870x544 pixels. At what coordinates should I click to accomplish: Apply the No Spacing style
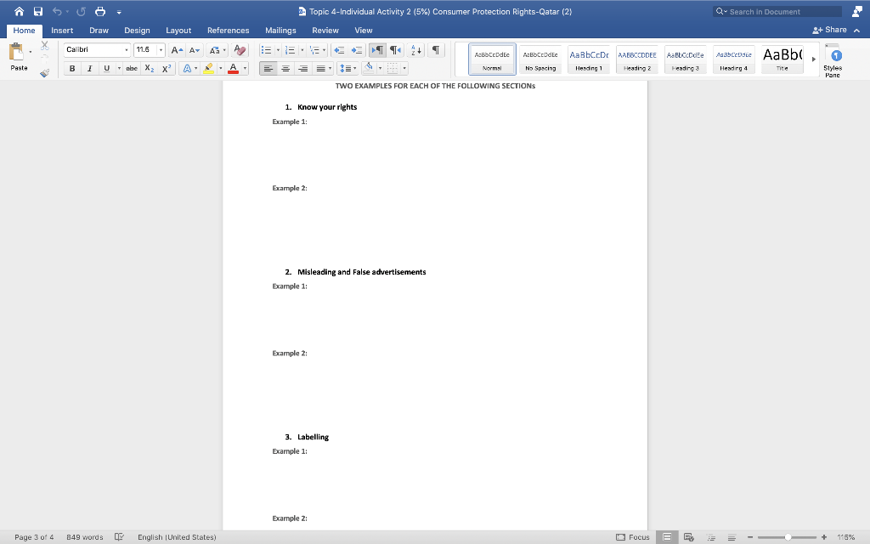click(540, 59)
